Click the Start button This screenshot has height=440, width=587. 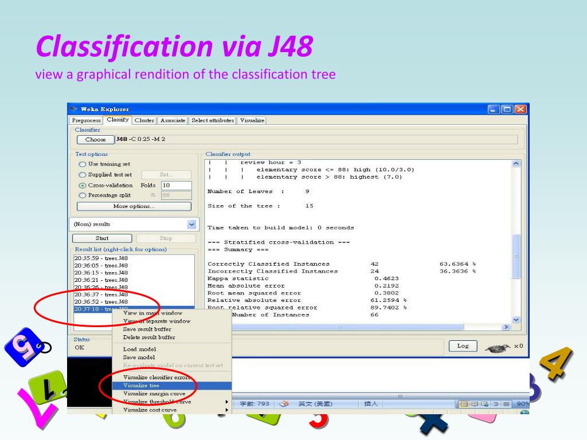[102, 238]
